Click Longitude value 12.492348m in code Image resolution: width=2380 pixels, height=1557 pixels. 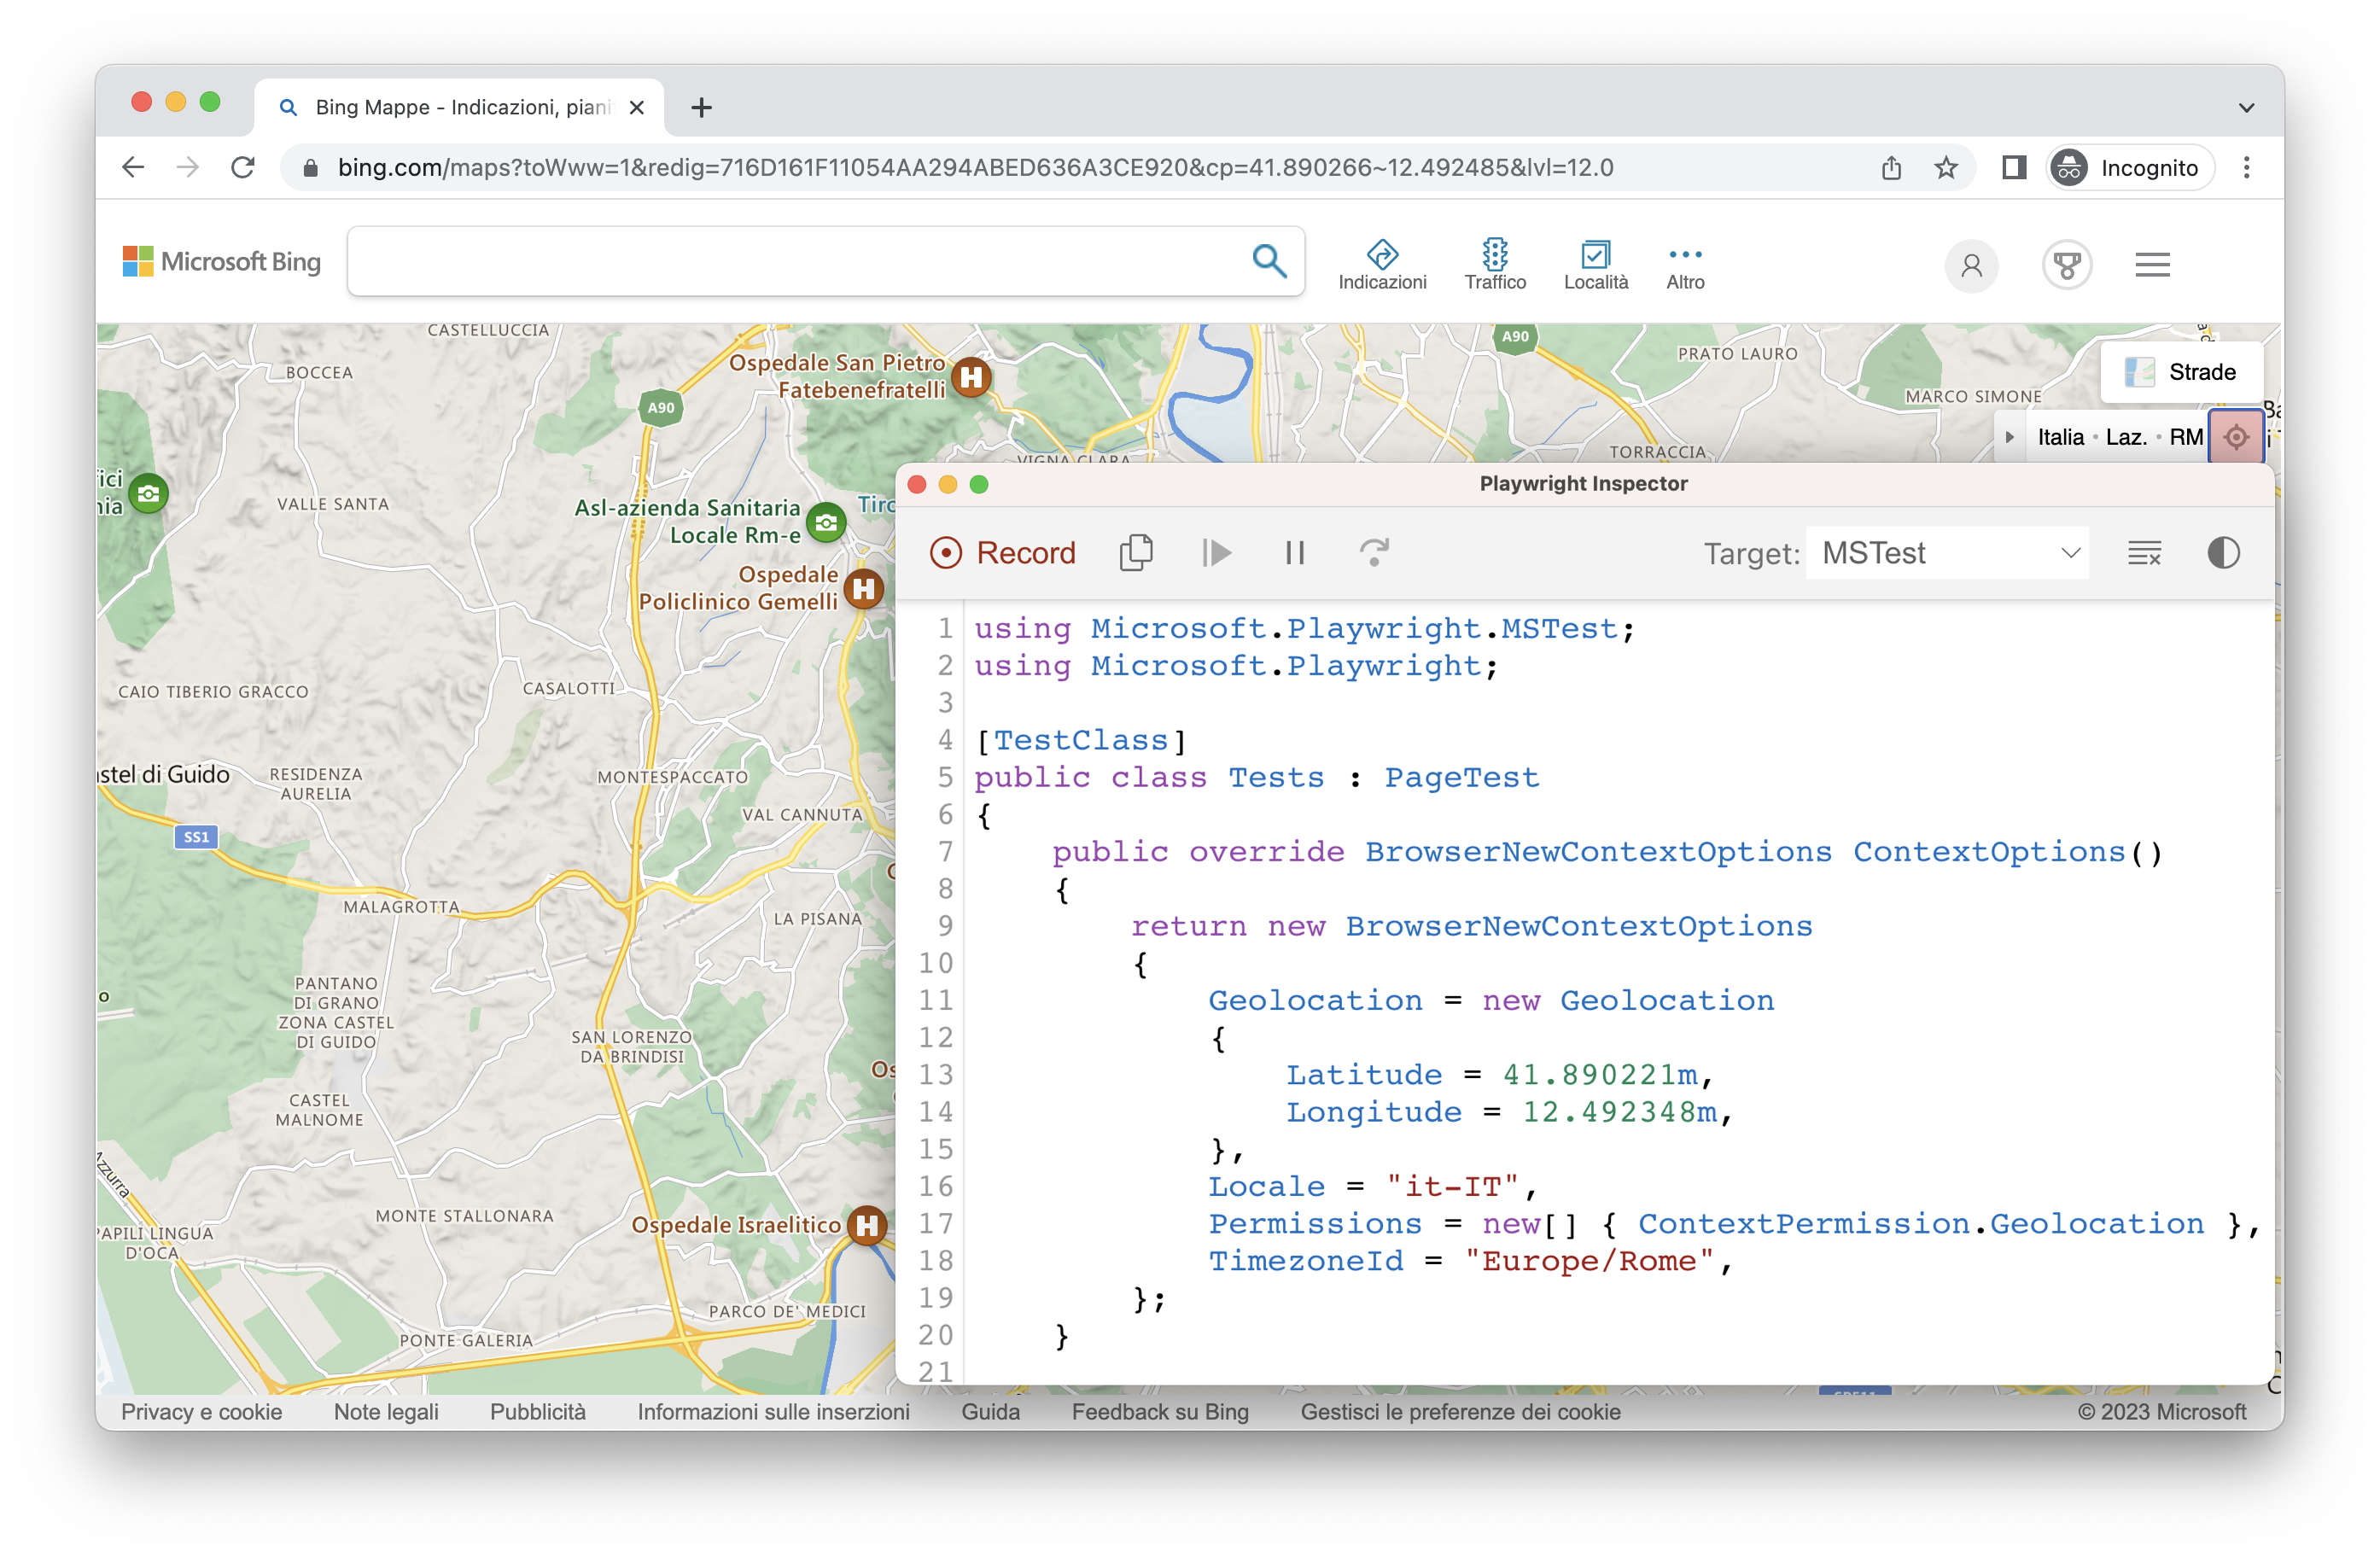click(1620, 1112)
